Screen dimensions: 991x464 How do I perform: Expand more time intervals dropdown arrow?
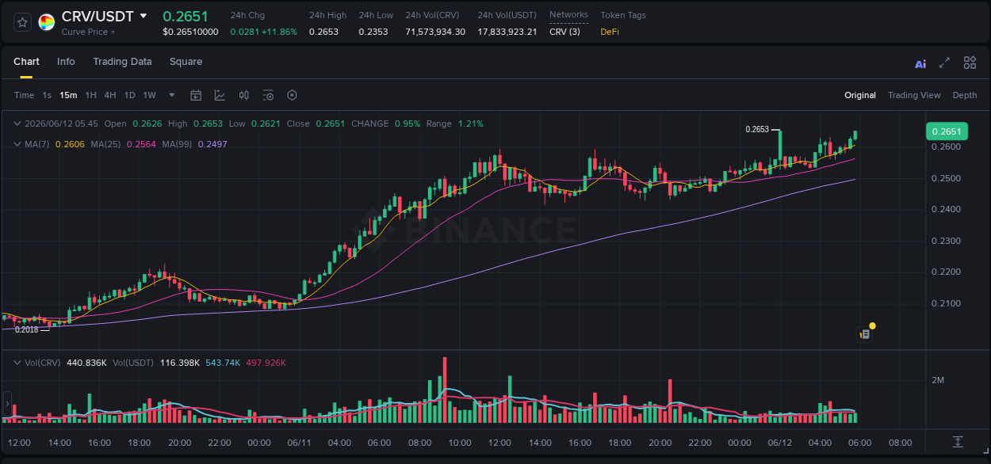pyautogui.click(x=172, y=95)
